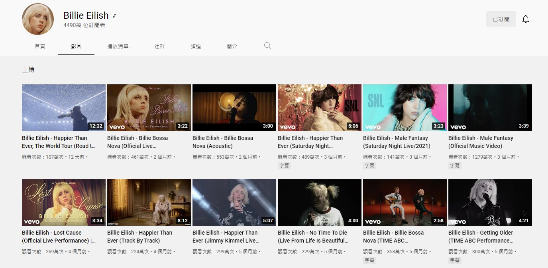Click the 觀看次數：553萬次 view count

click(x=214, y=157)
